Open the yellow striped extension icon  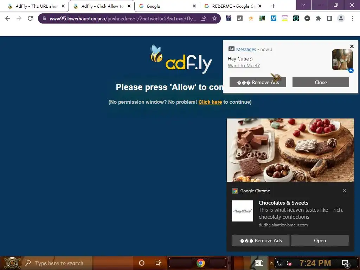tap(285, 18)
